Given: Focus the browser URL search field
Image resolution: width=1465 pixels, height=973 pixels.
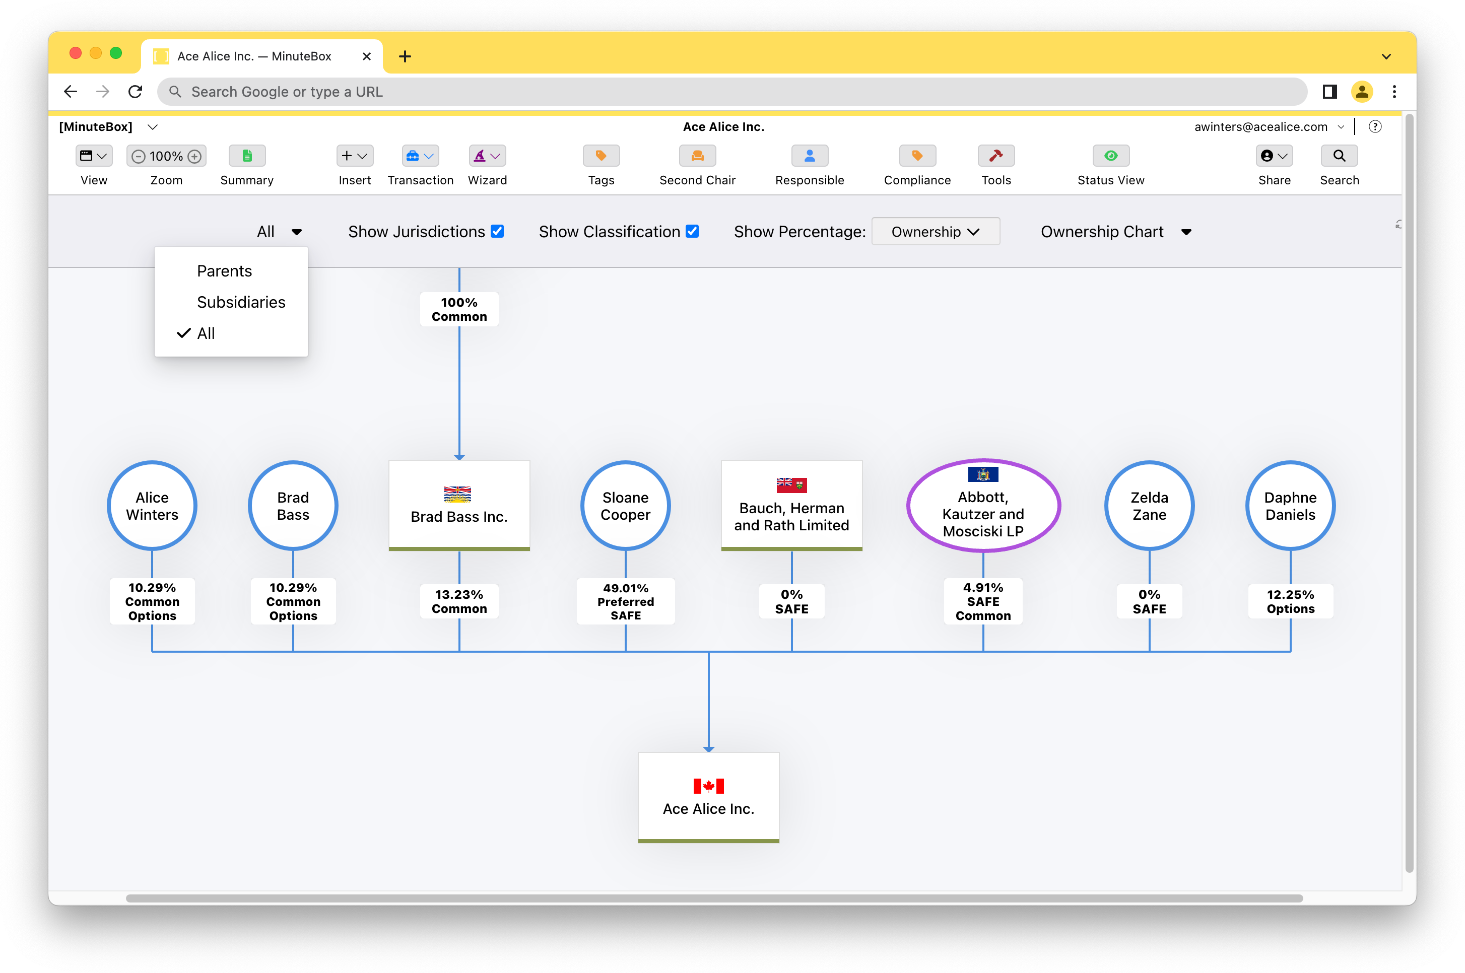Looking at the screenshot, I should tap(732, 92).
